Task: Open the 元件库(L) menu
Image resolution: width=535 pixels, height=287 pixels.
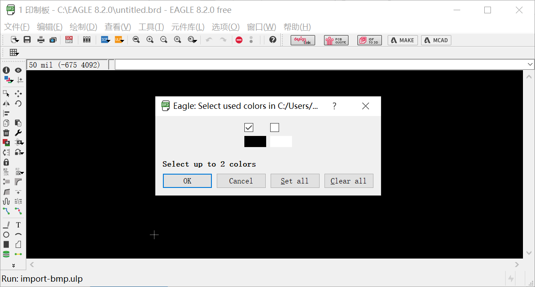Action: tap(188, 27)
